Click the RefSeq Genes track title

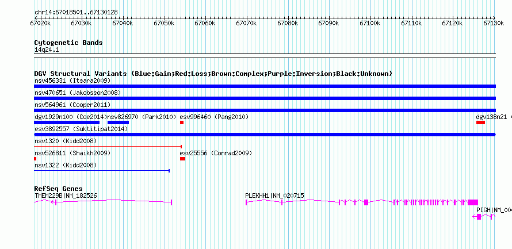(58, 189)
